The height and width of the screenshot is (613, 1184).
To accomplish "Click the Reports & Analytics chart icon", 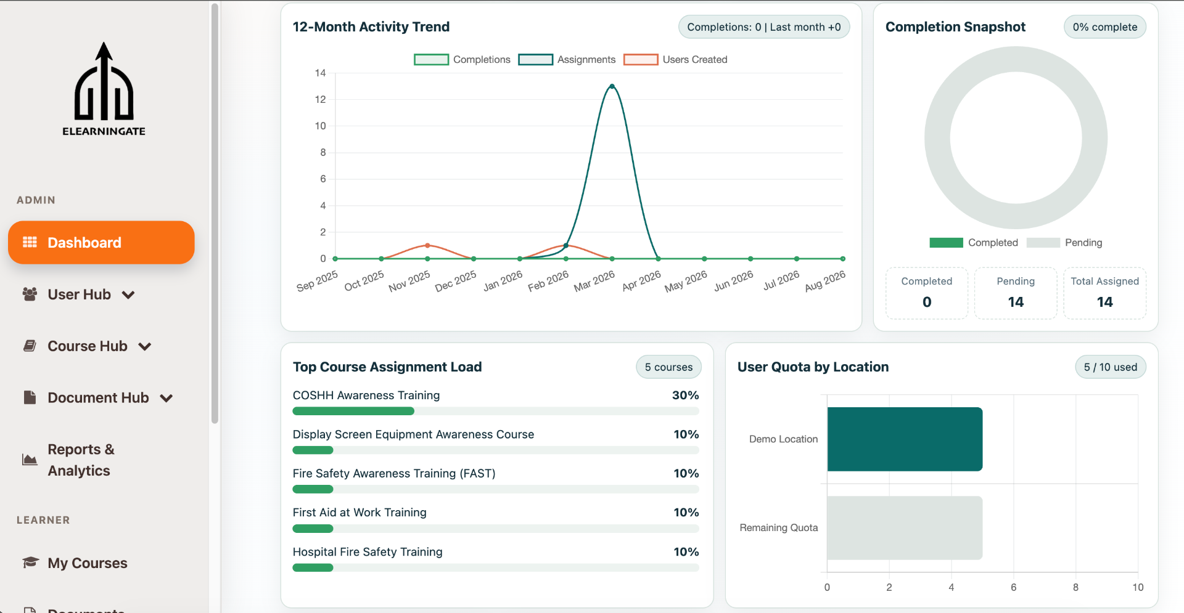I will (x=30, y=460).
